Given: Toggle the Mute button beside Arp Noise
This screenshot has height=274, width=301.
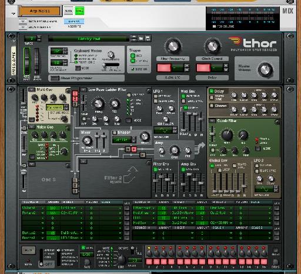Looking at the screenshot, I should 68,11.
